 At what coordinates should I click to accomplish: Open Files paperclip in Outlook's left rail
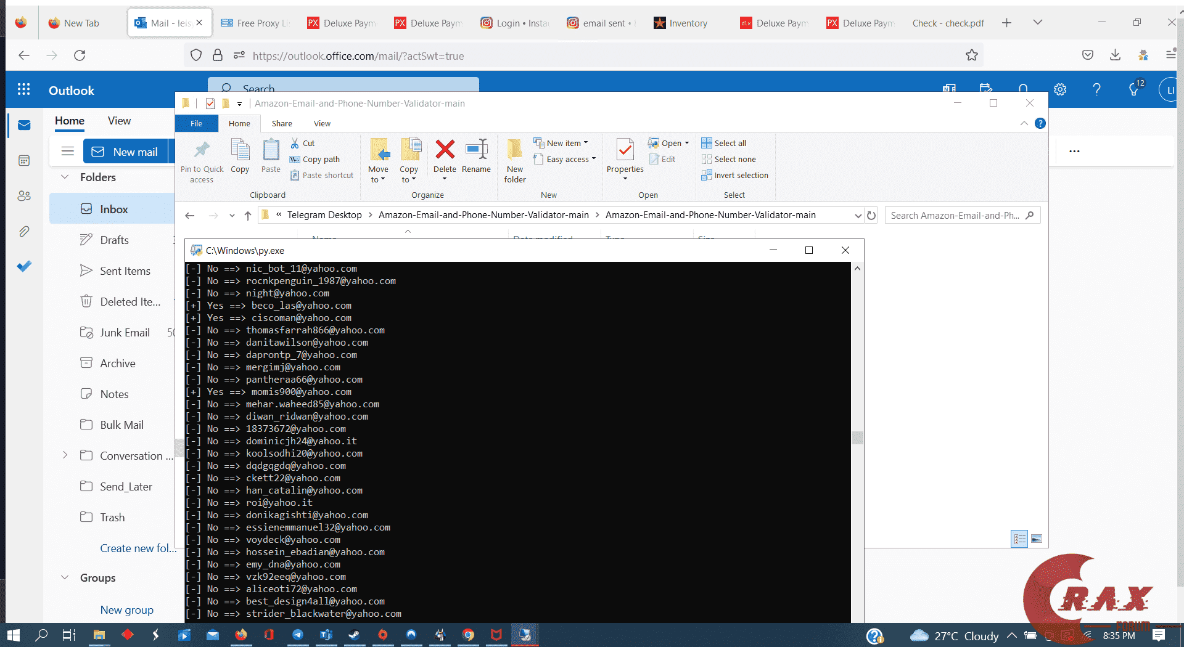(24, 232)
